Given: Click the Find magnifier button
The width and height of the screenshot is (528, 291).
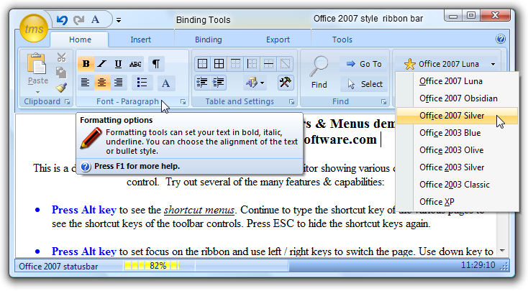Looking at the screenshot, I should (x=319, y=73).
